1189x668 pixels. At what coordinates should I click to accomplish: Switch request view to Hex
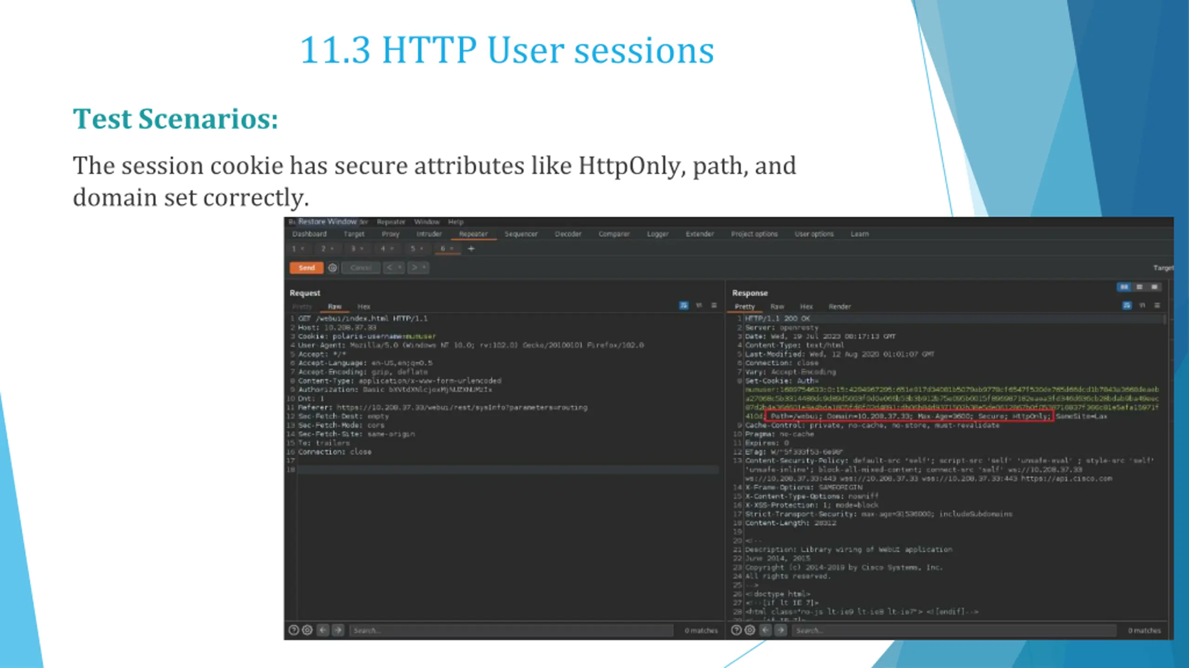click(364, 307)
